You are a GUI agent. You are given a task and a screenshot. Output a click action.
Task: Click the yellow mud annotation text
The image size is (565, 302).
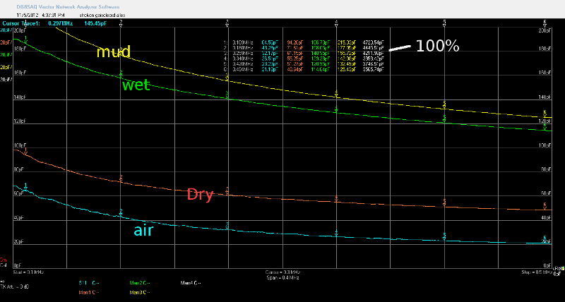[x=114, y=52]
